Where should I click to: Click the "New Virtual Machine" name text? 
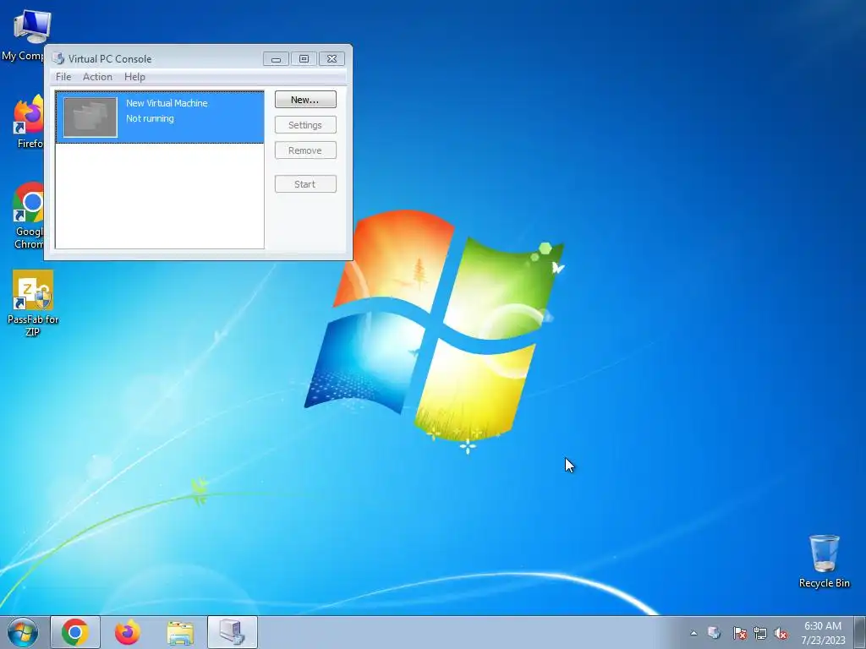pyautogui.click(x=167, y=103)
